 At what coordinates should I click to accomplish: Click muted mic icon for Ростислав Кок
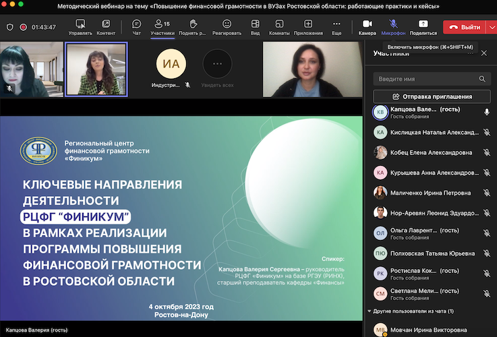pos(486,274)
